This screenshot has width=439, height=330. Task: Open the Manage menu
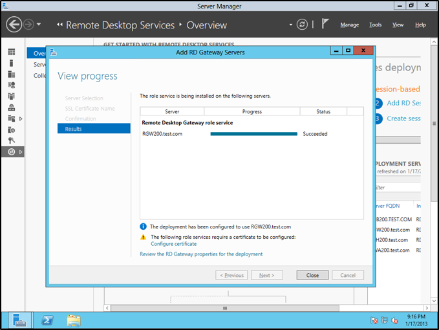[x=349, y=25]
